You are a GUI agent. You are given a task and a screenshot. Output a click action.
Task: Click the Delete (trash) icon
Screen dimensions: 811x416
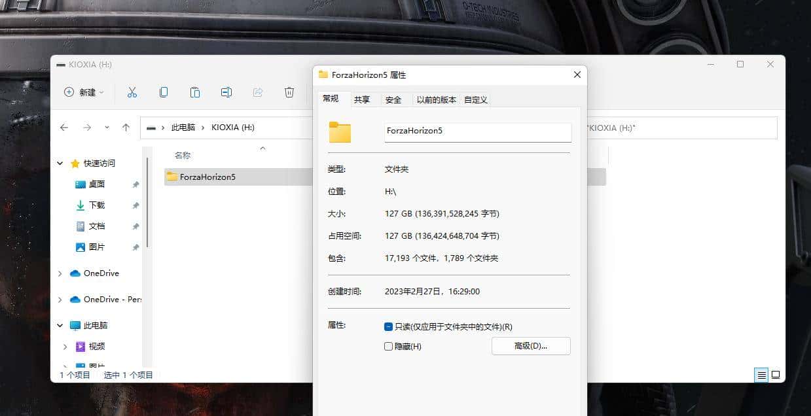(289, 92)
